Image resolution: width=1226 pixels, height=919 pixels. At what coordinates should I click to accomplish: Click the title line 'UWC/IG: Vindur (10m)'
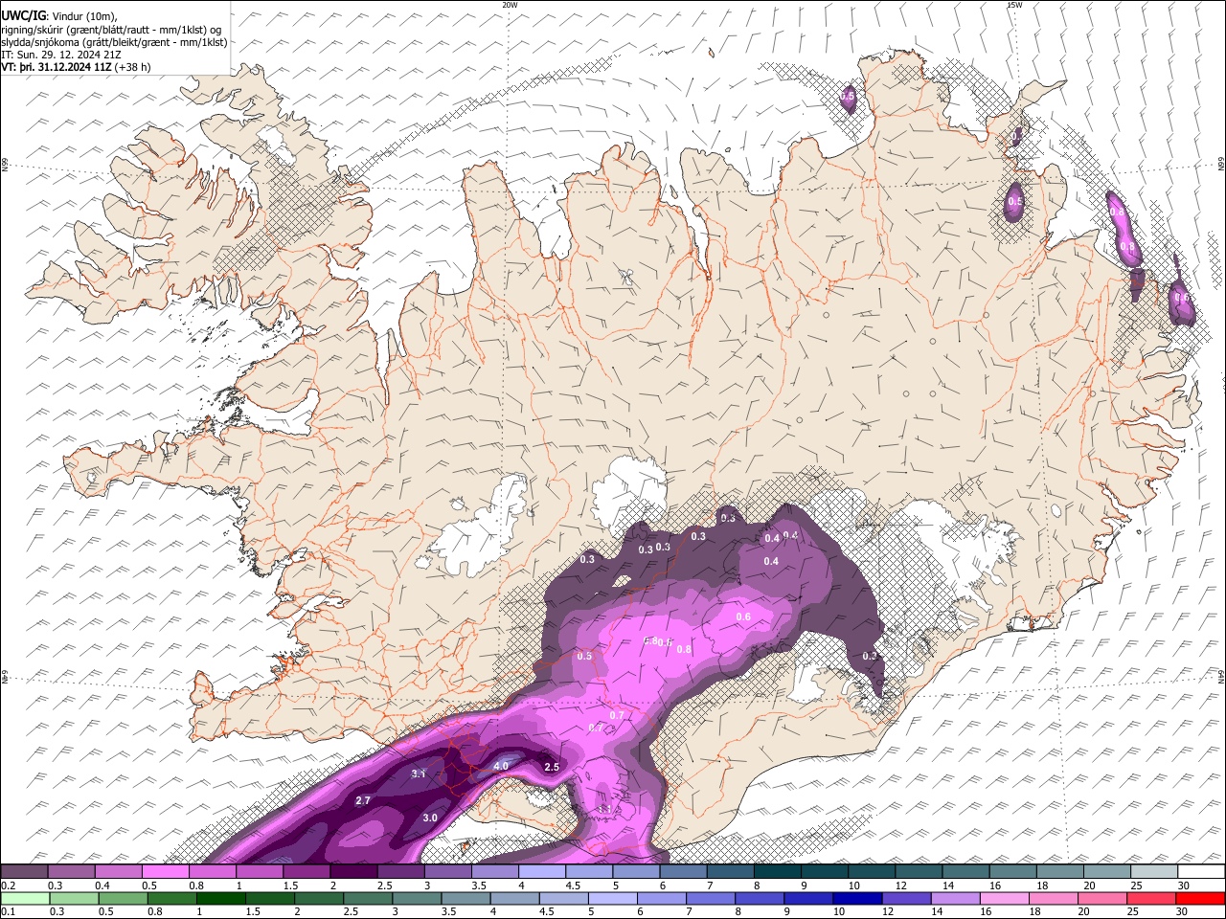pos(60,16)
